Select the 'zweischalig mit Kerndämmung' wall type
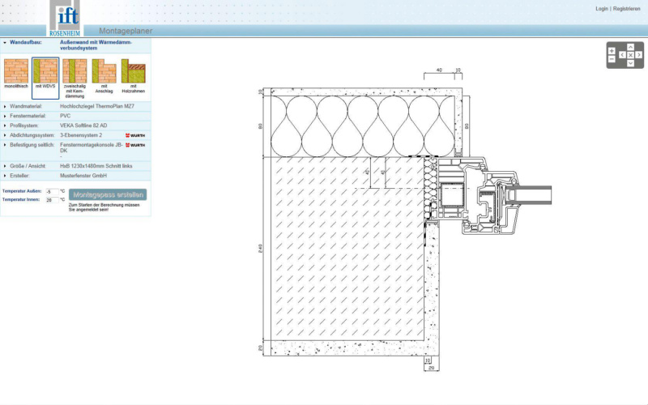 pyautogui.click(x=75, y=73)
